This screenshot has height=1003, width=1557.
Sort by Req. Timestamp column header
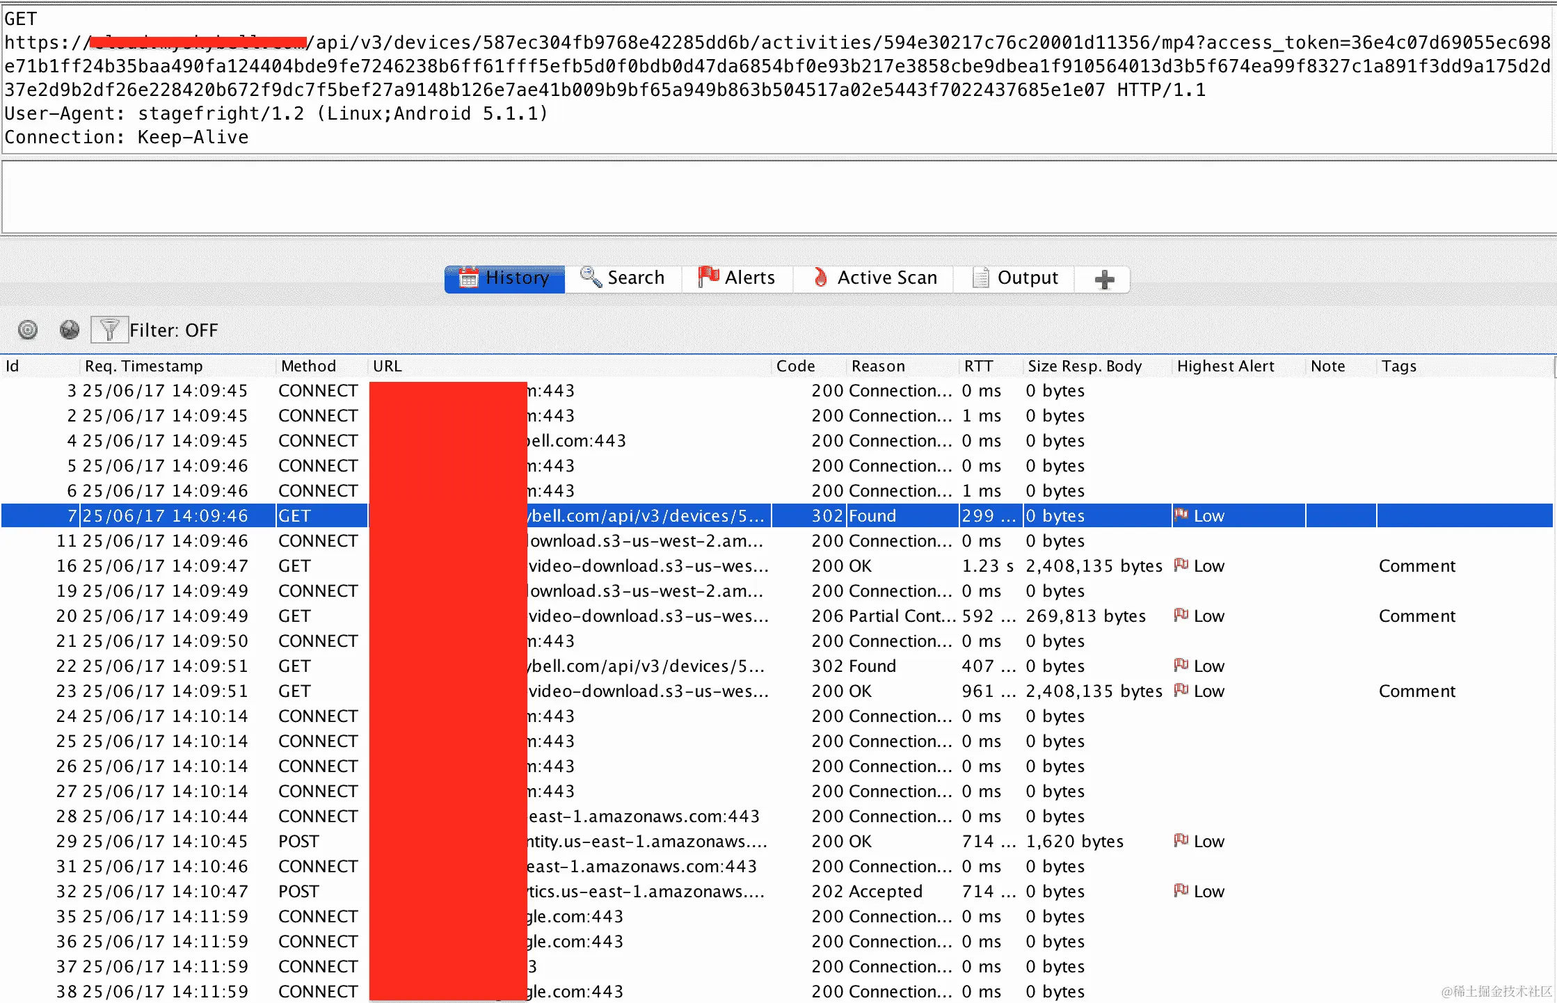[143, 366]
